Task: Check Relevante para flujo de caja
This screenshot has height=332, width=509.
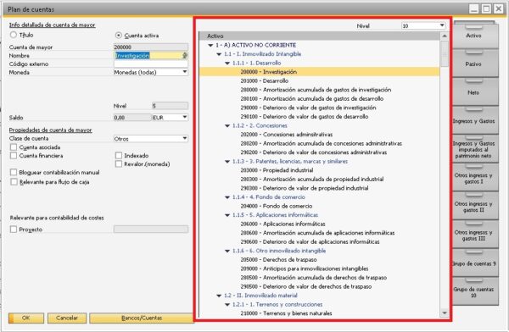Action: pyautogui.click(x=14, y=182)
